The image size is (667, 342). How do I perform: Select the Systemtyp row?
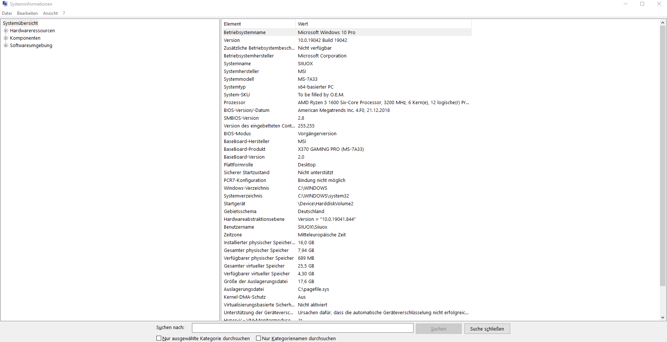click(346, 87)
